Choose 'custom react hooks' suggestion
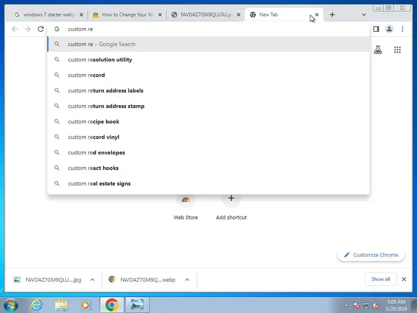Image resolution: width=417 pixels, height=313 pixels. coord(208,168)
